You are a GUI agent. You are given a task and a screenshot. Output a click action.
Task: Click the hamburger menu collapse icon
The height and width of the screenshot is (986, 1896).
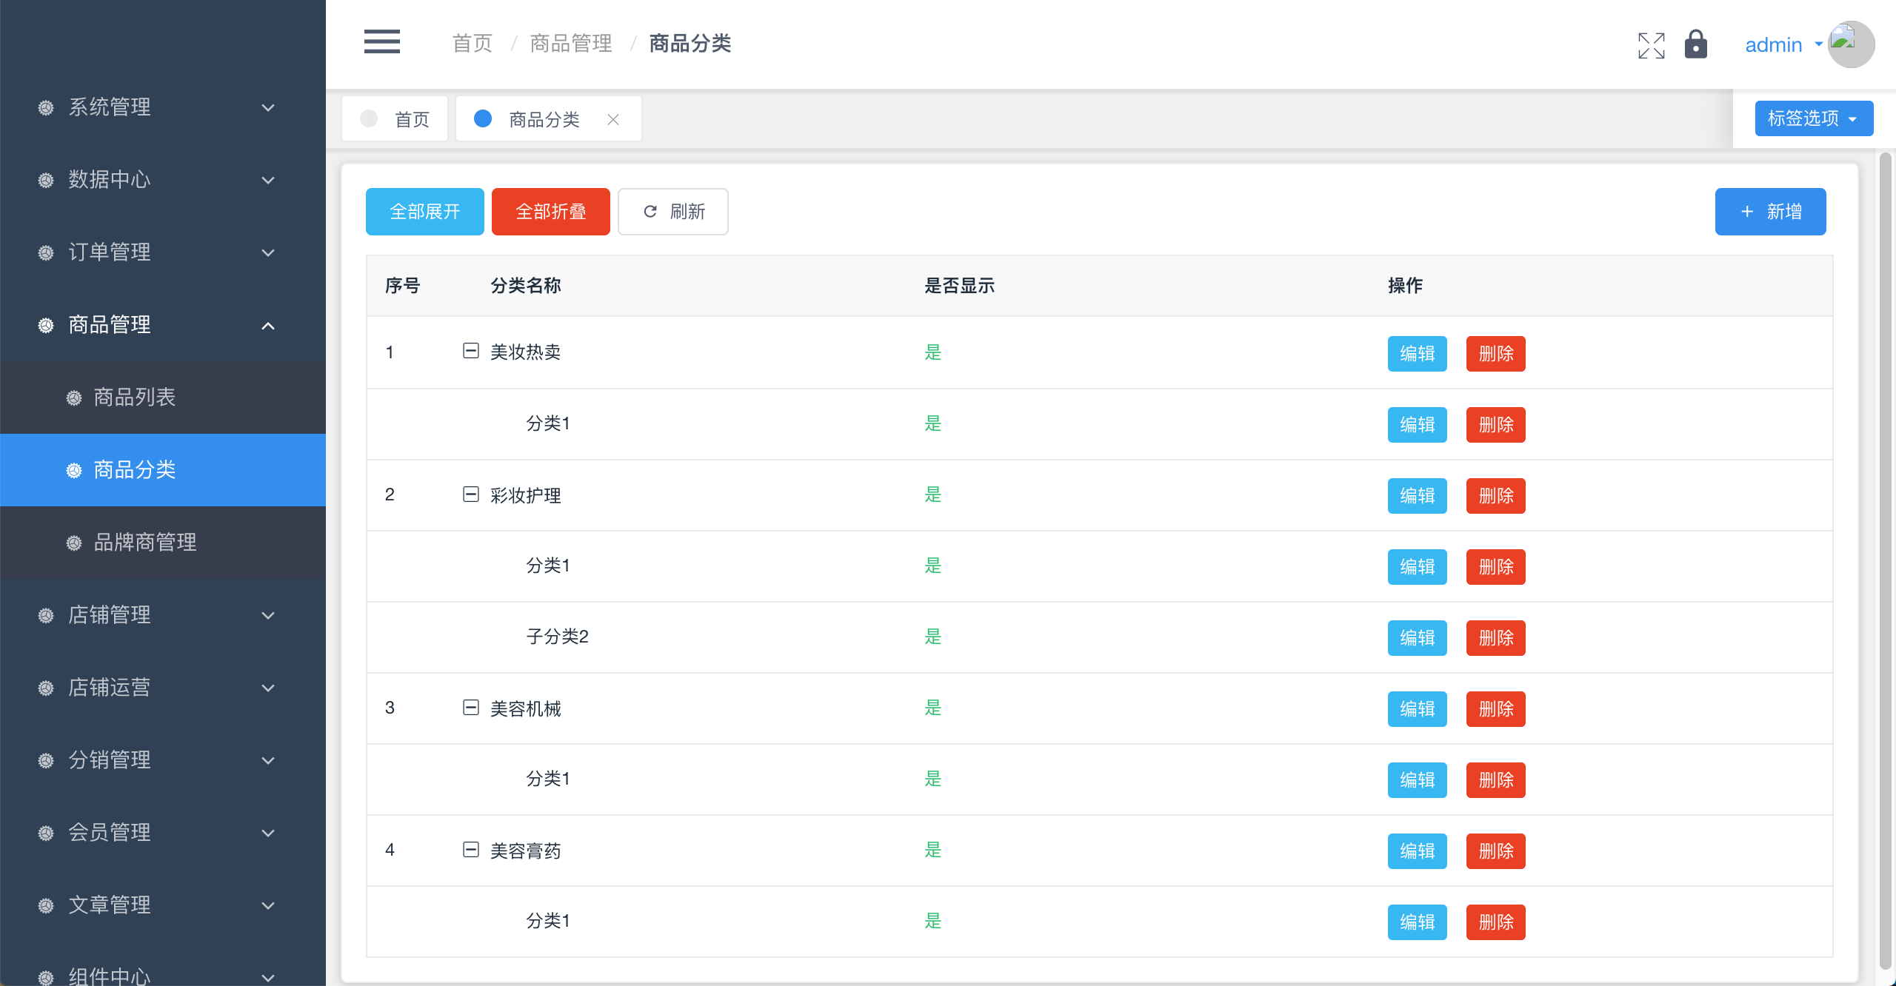[x=381, y=42]
